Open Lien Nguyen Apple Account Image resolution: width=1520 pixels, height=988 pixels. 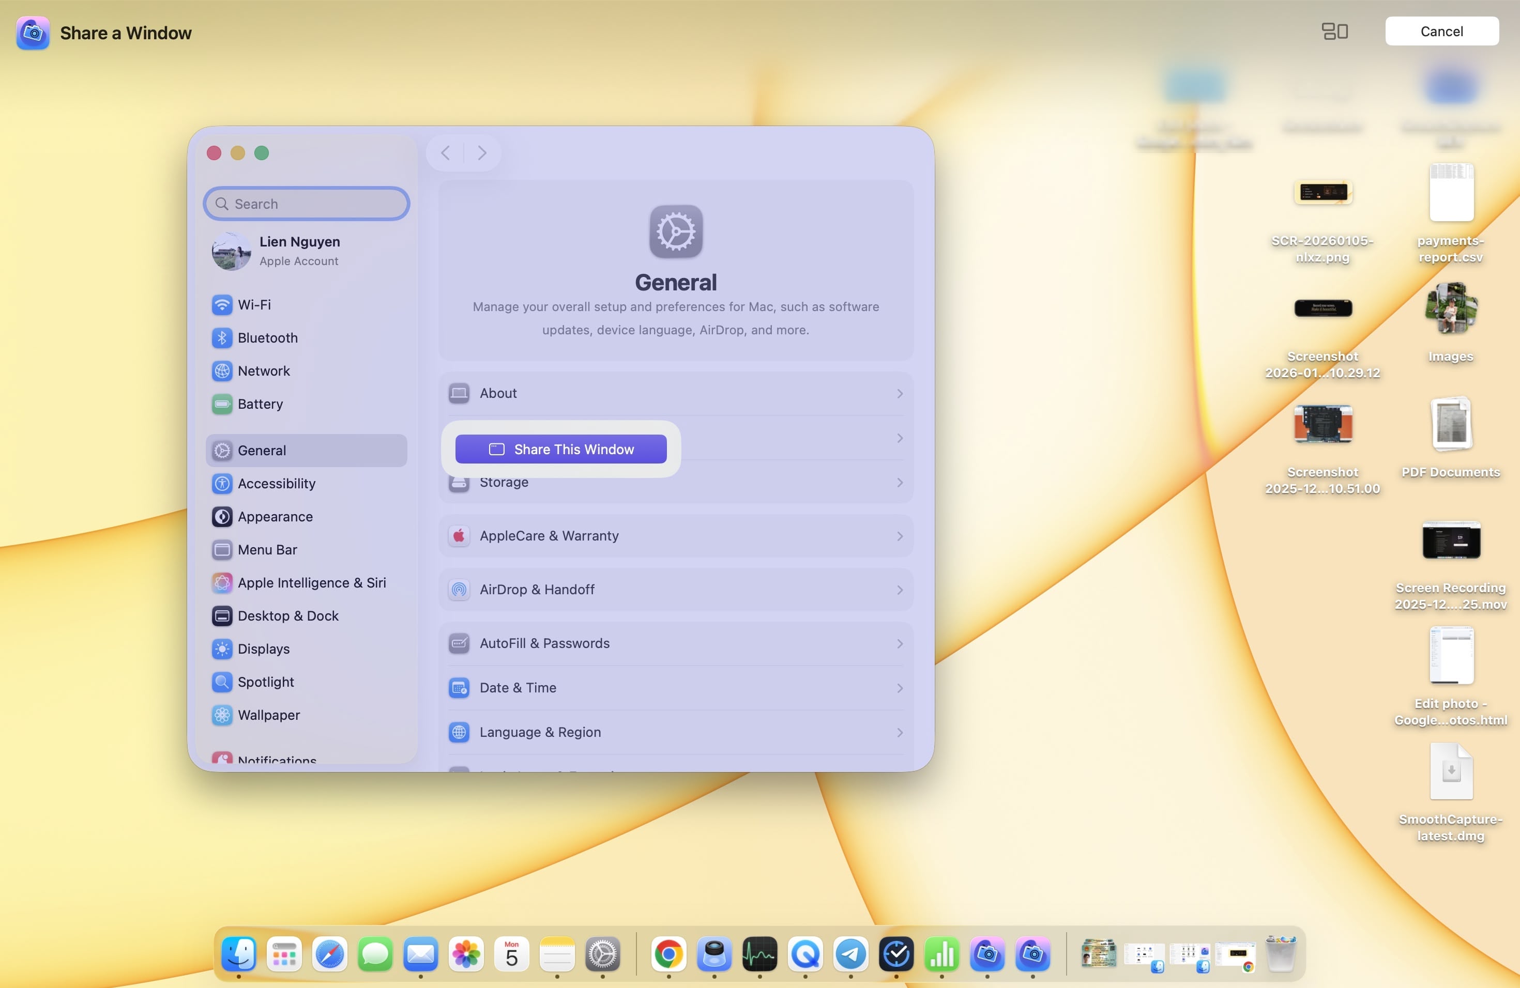coord(307,251)
